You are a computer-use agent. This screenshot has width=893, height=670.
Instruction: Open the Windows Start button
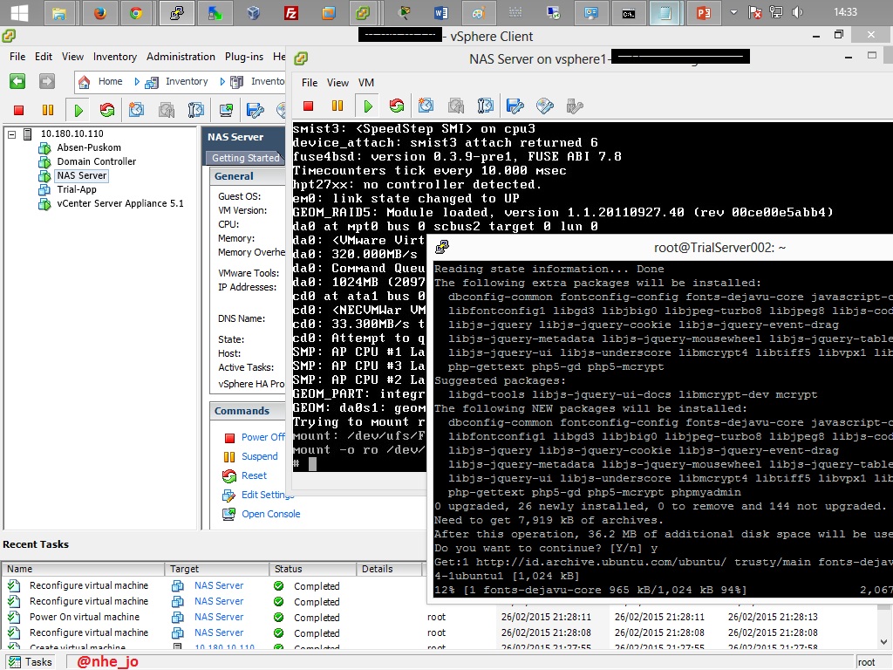[19, 12]
